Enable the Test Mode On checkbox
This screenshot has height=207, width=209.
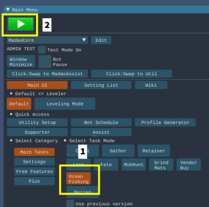(x=42, y=50)
